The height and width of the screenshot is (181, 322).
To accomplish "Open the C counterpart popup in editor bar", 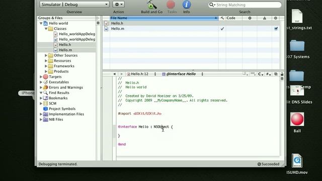I will (x=261, y=74).
